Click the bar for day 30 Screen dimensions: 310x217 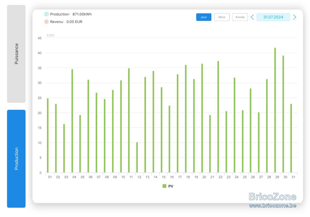pos(283,114)
